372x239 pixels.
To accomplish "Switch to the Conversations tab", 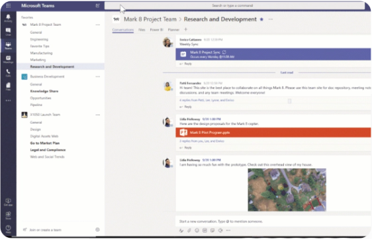I will [x=123, y=30].
